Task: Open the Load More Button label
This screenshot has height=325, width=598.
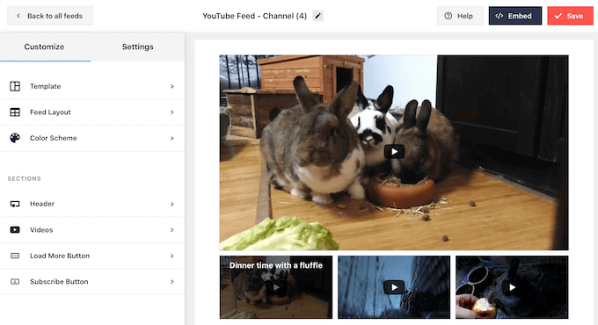Action: [60, 256]
